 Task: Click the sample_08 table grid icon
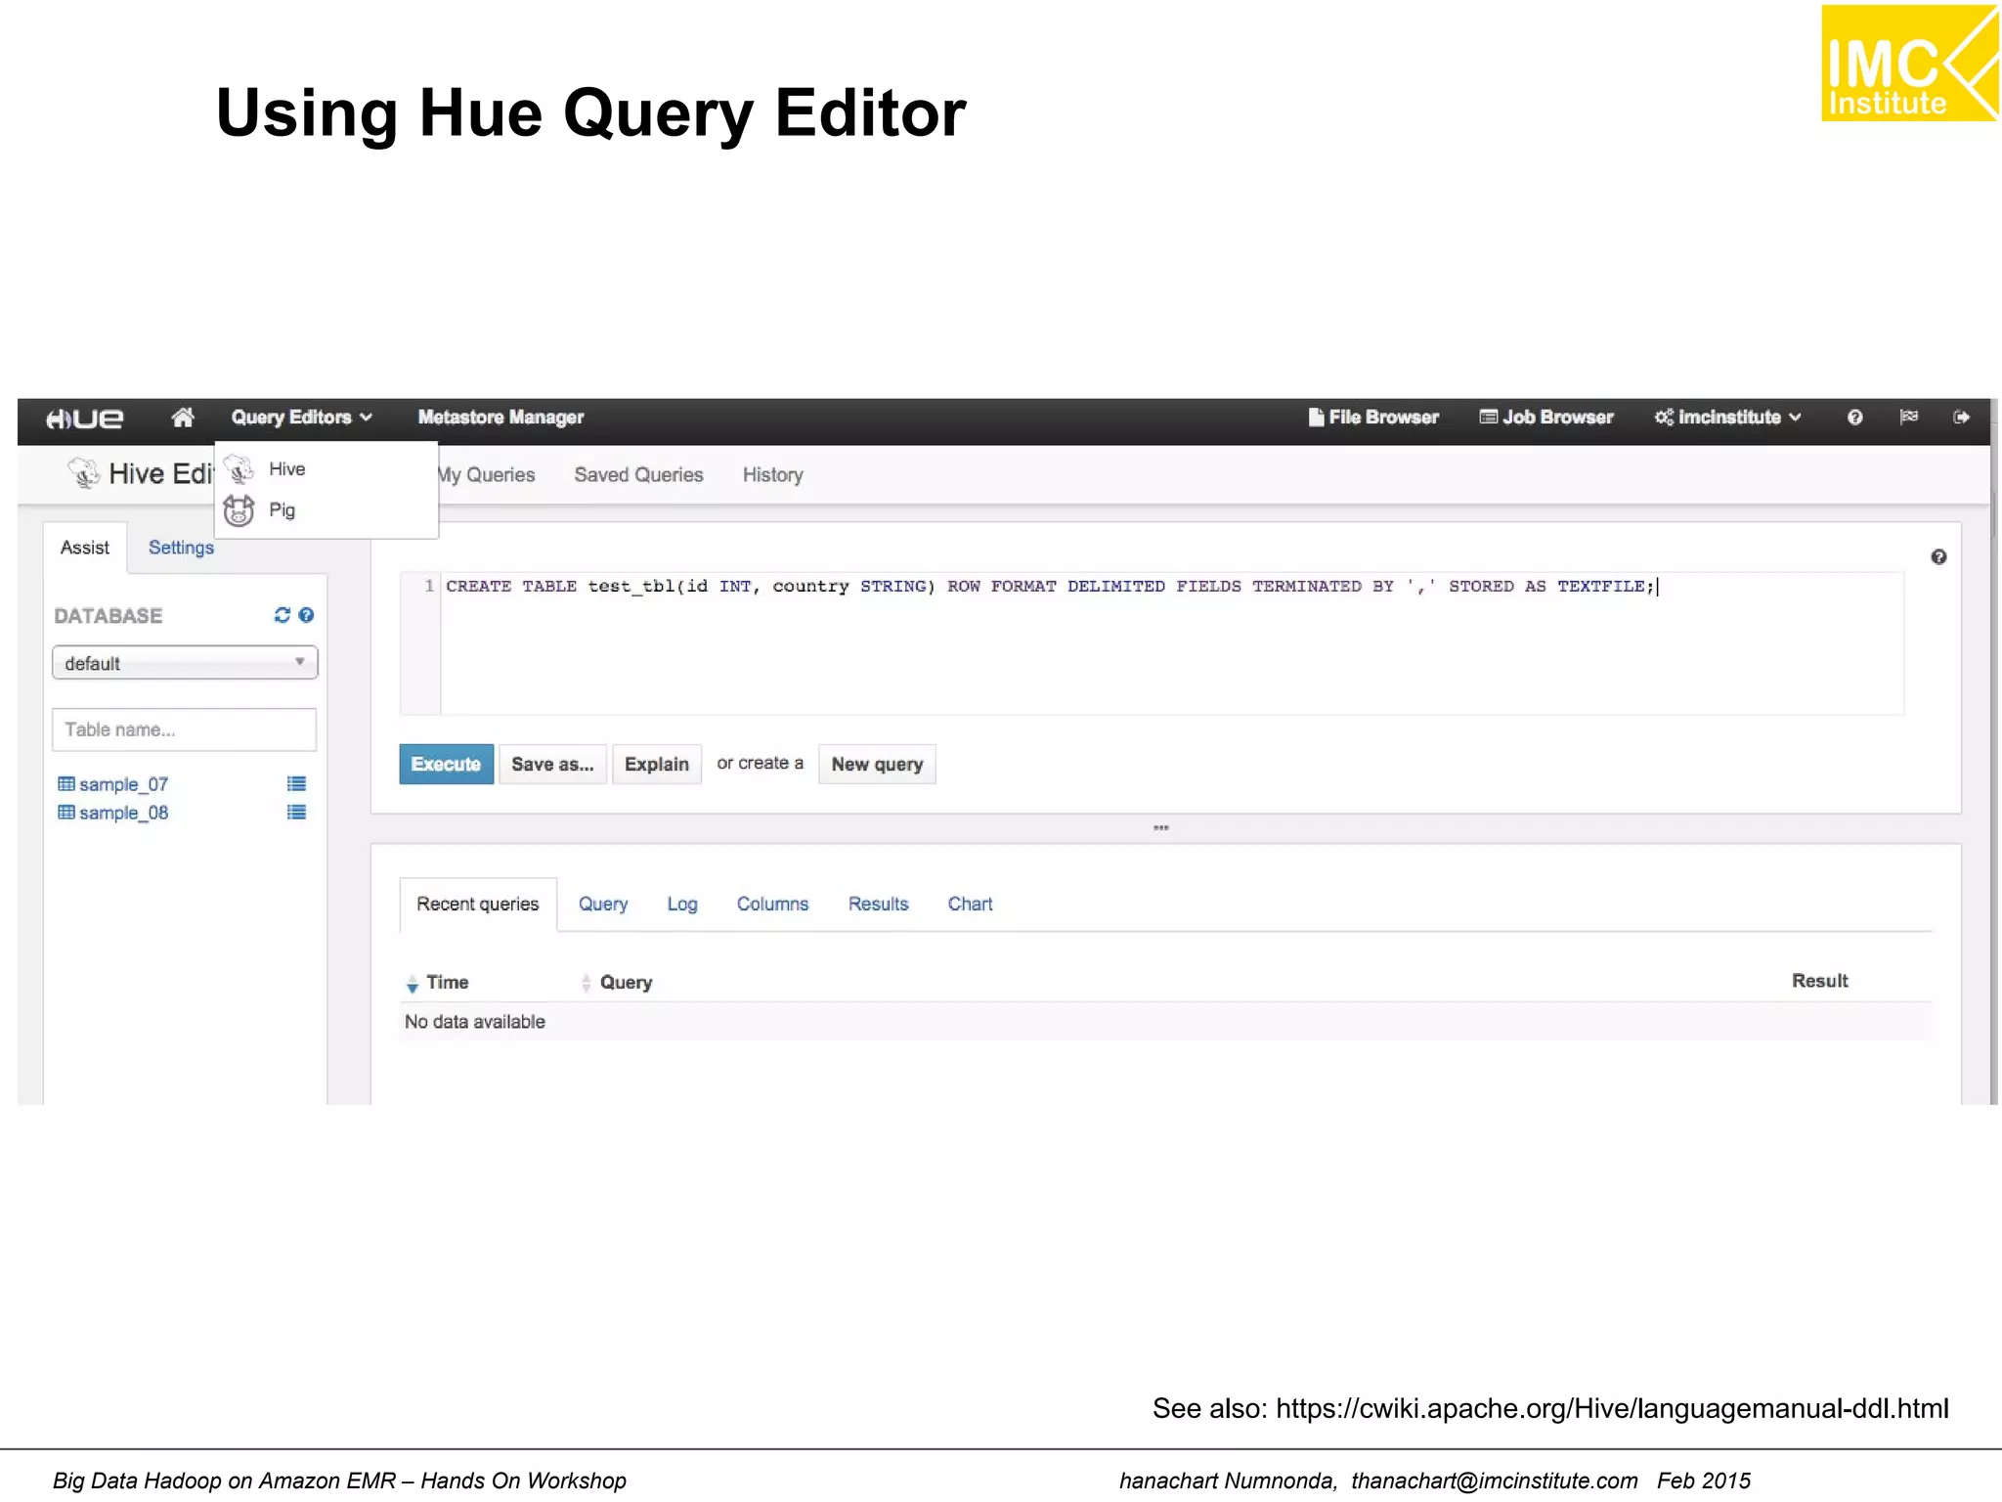click(x=66, y=812)
